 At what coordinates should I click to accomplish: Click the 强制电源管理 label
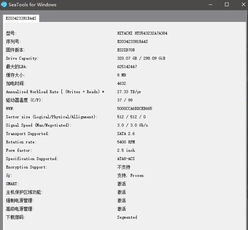click(20, 200)
